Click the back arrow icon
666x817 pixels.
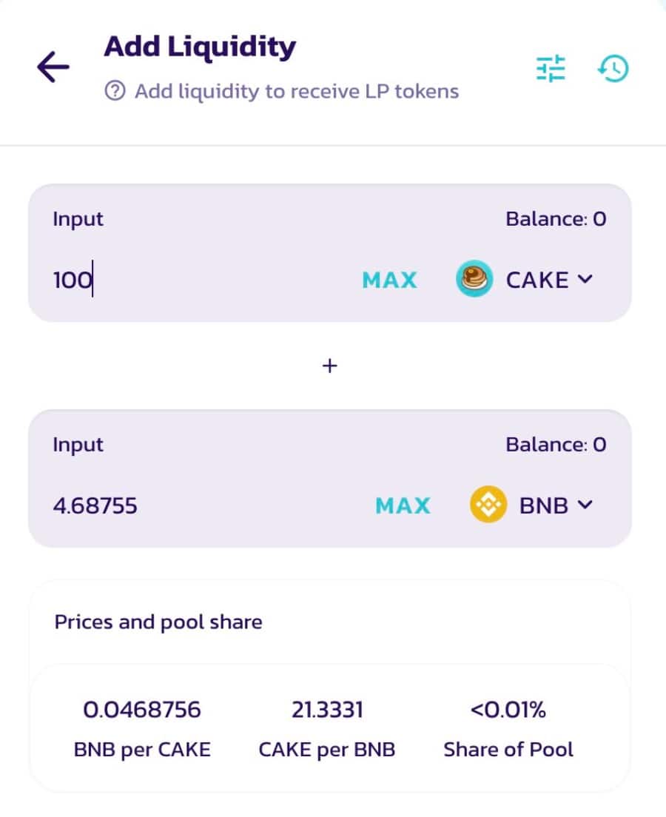53,68
